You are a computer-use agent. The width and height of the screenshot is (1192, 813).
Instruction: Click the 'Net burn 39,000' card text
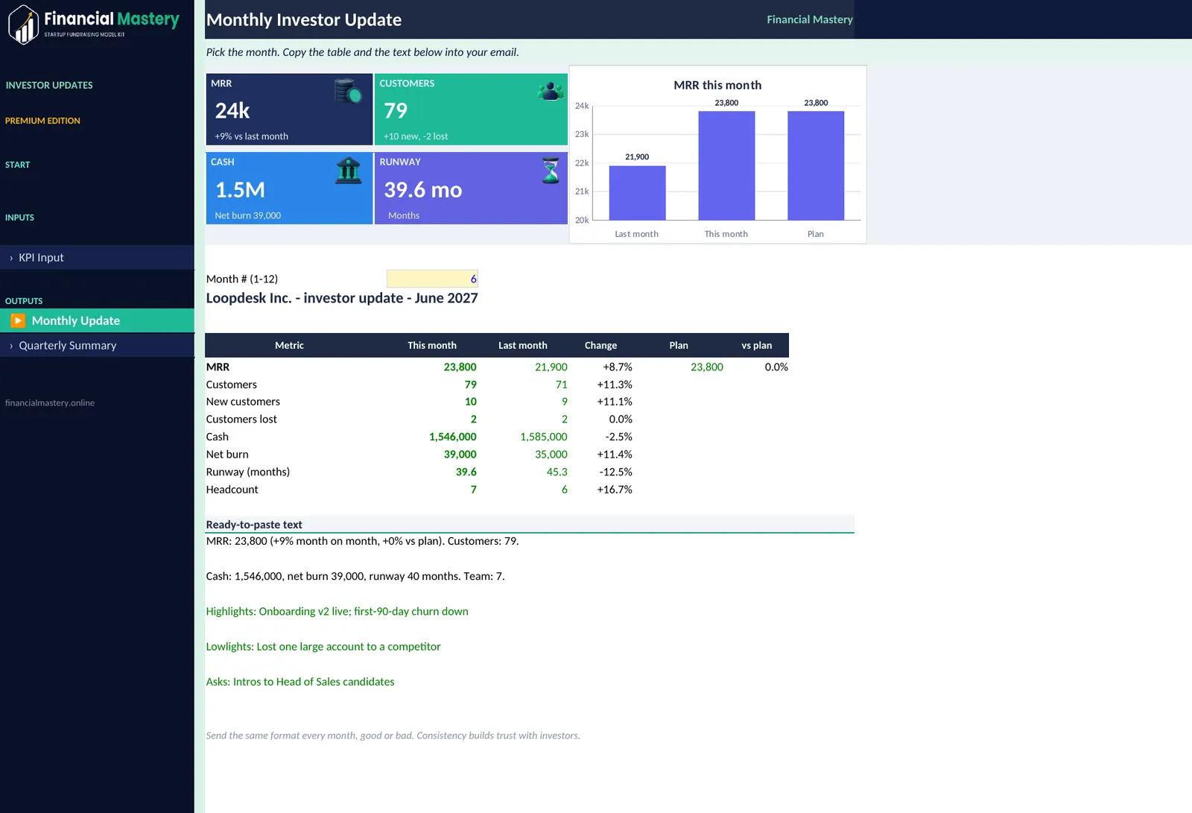pyautogui.click(x=248, y=215)
